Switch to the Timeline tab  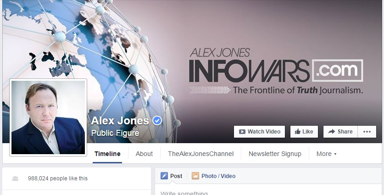point(107,154)
